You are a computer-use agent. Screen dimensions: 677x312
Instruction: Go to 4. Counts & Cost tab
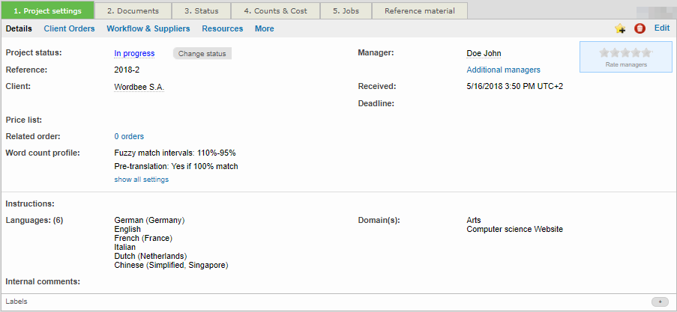pos(275,11)
